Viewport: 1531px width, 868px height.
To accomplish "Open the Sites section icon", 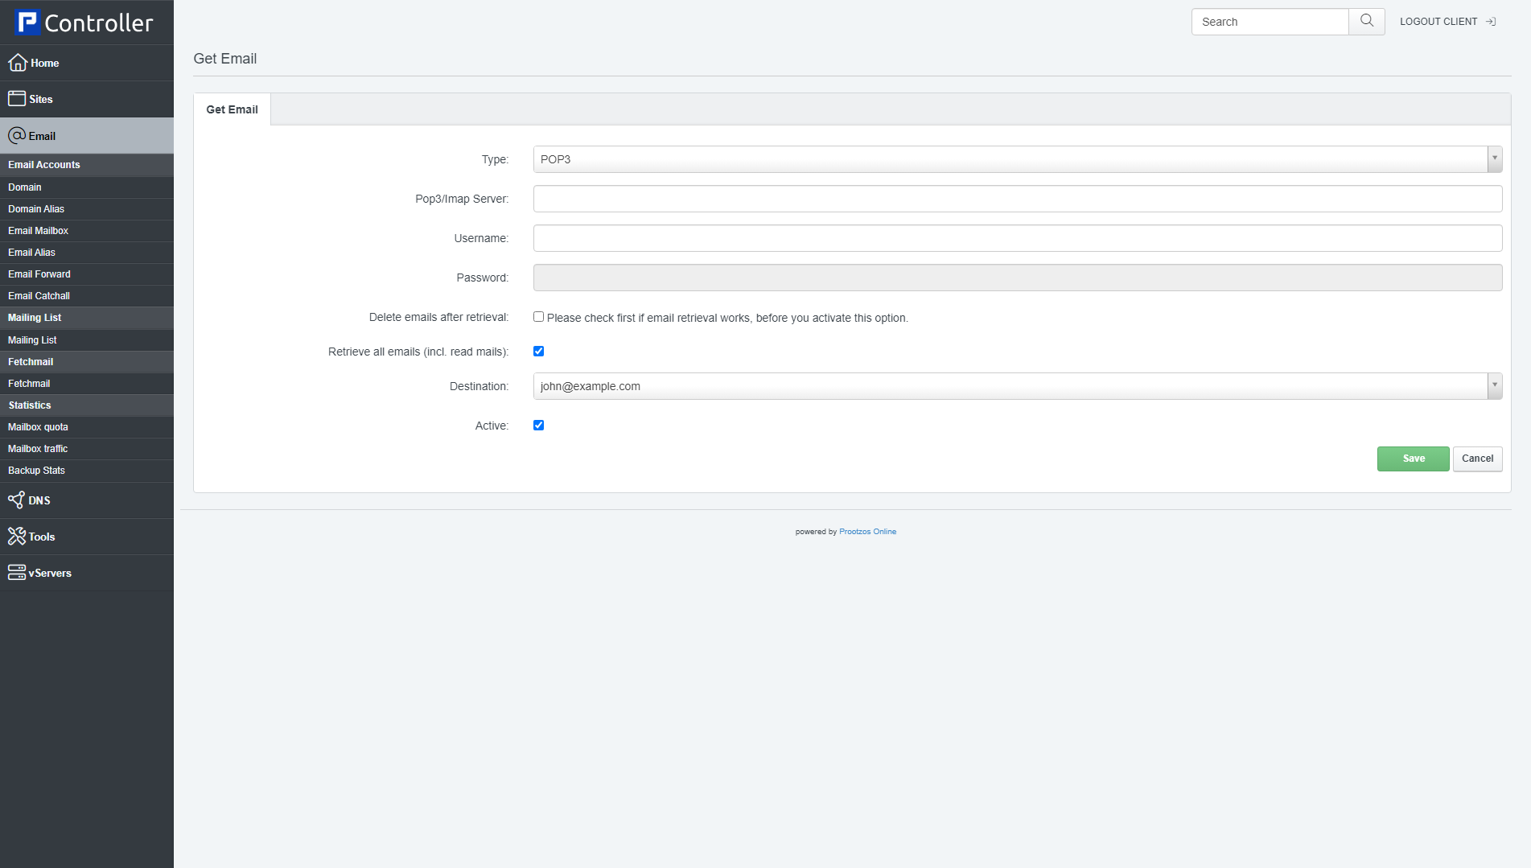I will (17, 97).
